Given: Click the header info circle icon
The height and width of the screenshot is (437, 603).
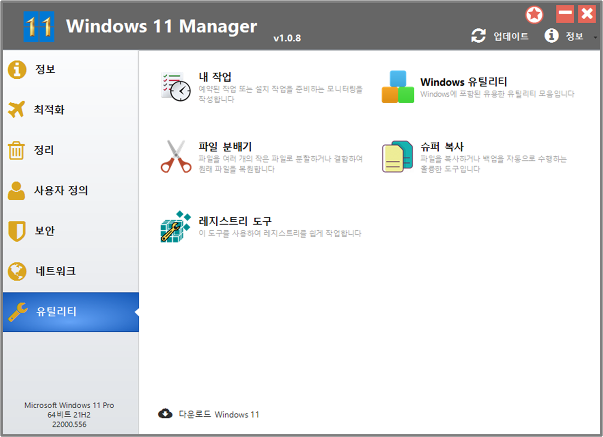Looking at the screenshot, I should coord(551,35).
